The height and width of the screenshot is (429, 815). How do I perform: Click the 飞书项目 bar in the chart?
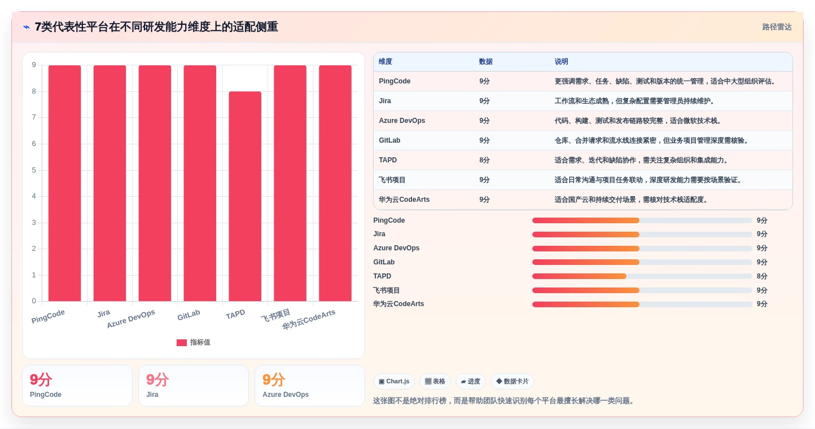click(x=290, y=183)
